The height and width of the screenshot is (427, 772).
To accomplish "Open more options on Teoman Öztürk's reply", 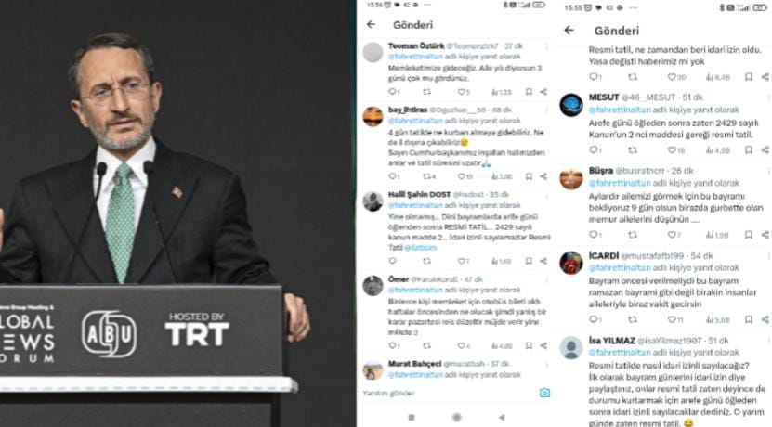I will (546, 45).
